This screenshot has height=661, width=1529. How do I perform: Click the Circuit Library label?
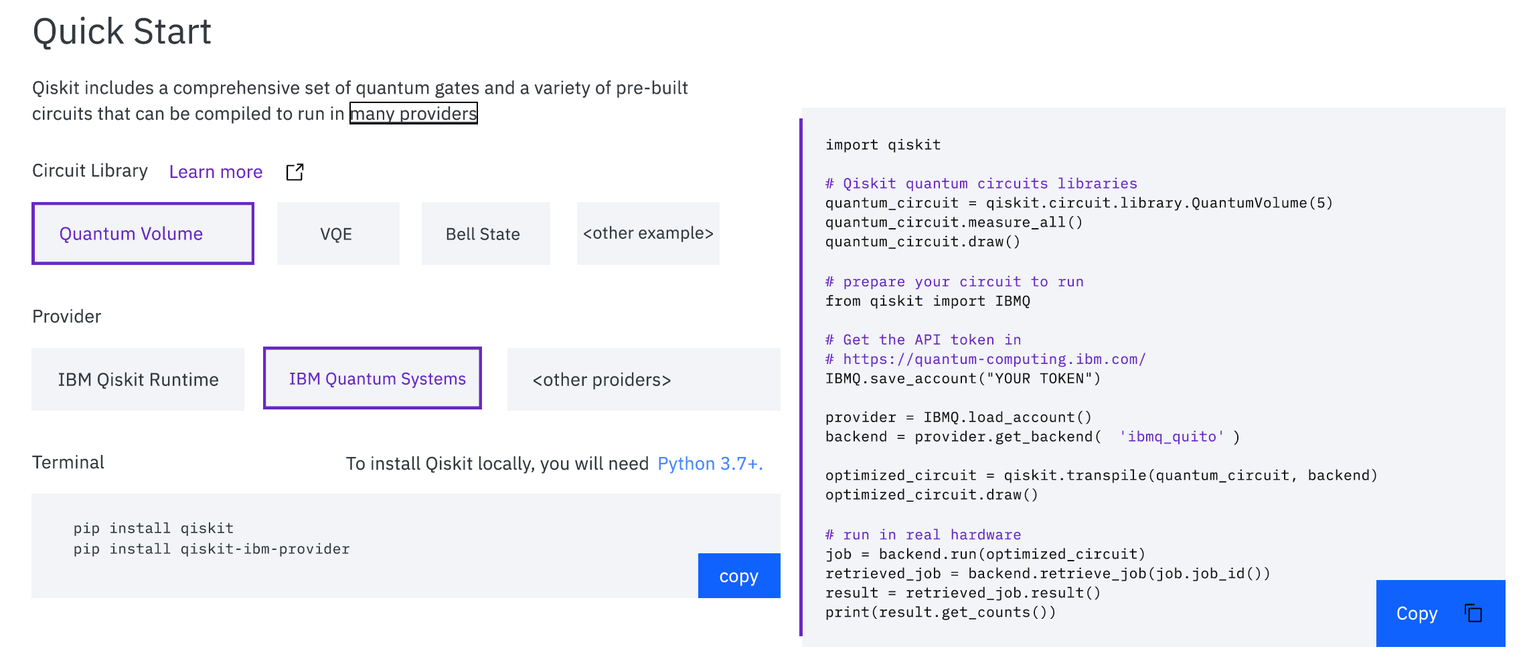(90, 171)
